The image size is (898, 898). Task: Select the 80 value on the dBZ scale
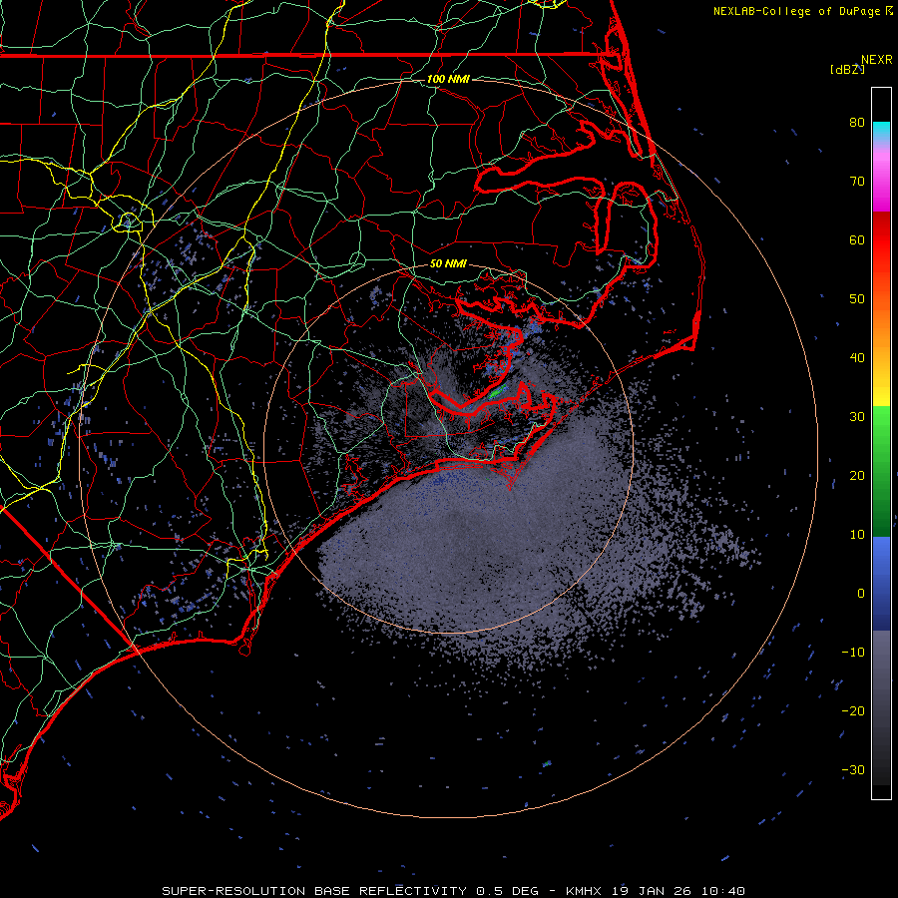[857, 123]
